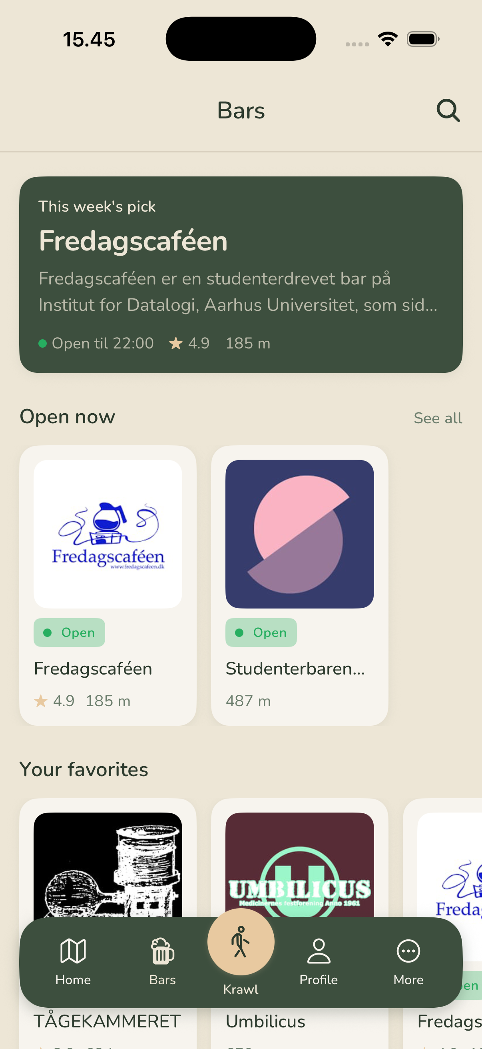Open the Profile person icon
482x1049 pixels.
319,951
